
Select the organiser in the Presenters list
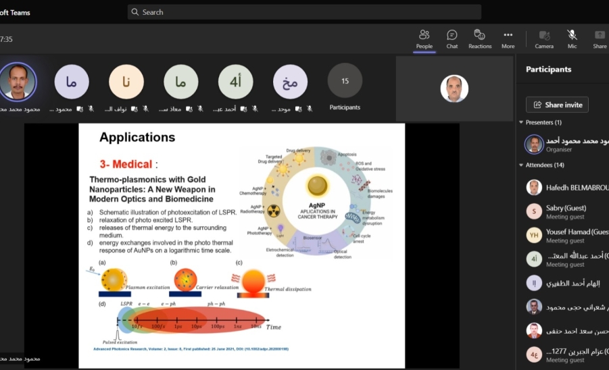pyautogui.click(x=567, y=144)
